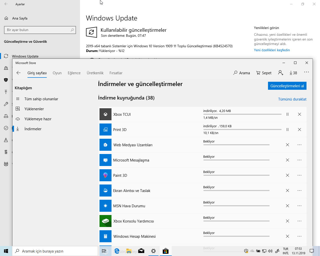The height and width of the screenshot is (256, 320).
Task: Go back in Ayarlar window
Action: [6, 4]
